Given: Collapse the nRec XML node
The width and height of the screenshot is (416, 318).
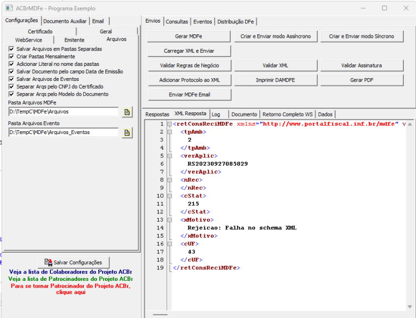Looking at the screenshot, I should coord(170,180).
